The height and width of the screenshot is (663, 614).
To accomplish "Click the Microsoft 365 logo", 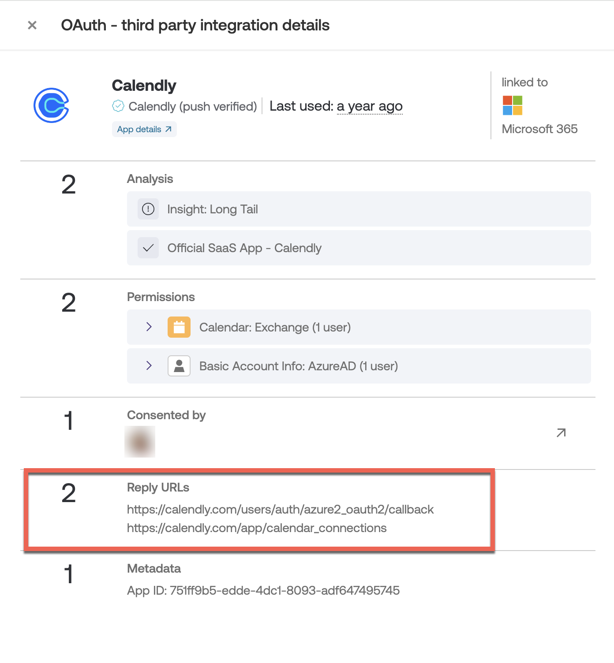I will (x=513, y=105).
